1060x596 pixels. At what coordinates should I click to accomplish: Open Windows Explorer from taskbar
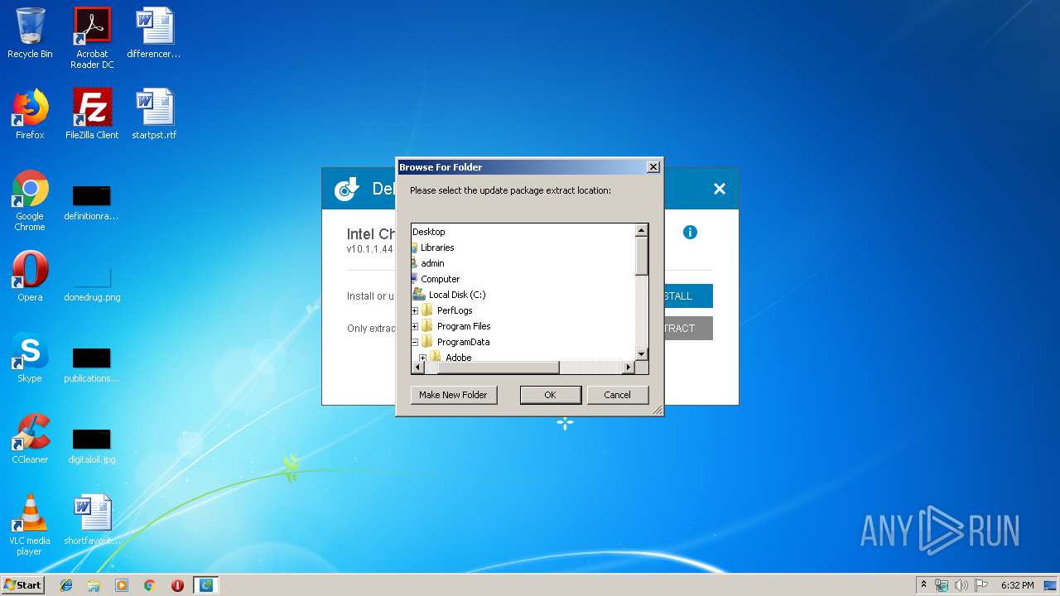[94, 585]
